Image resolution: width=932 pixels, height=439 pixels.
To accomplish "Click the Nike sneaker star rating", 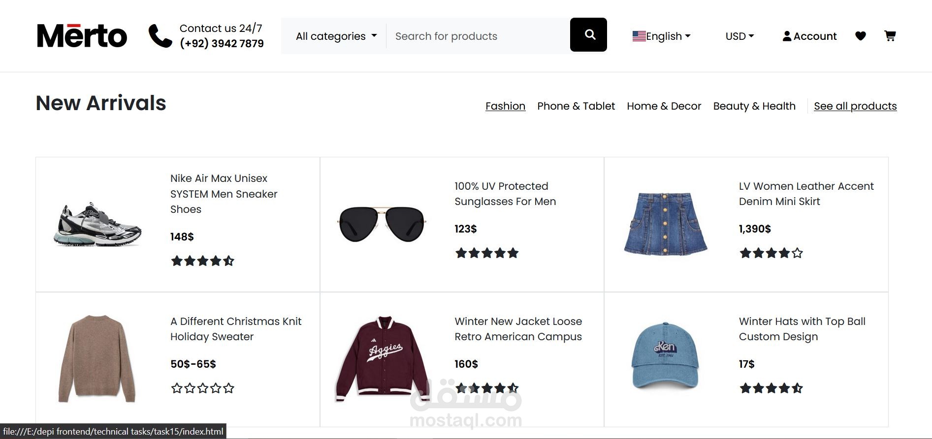I will [202, 261].
